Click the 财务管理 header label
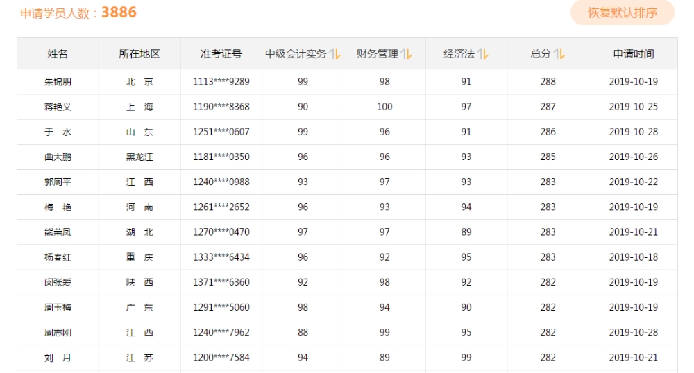 tap(378, 54)
